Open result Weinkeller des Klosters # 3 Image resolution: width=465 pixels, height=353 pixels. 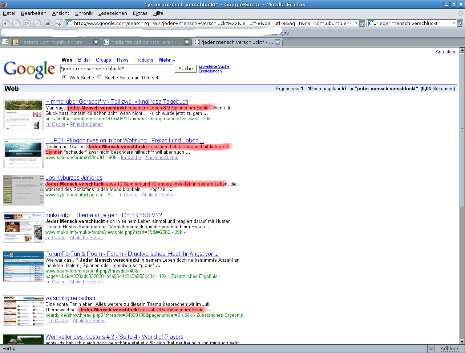click(x=114, y=337)
